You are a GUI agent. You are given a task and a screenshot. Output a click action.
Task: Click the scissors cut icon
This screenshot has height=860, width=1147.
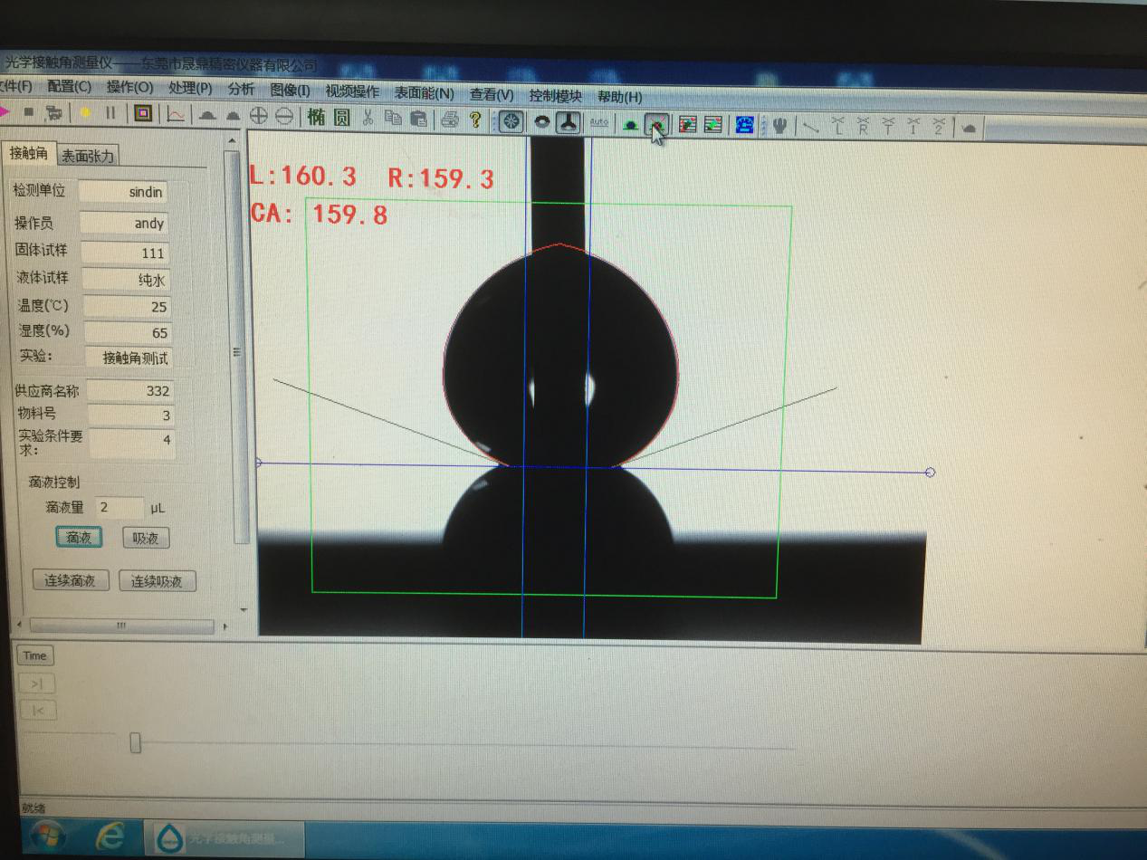click(368, 118)
